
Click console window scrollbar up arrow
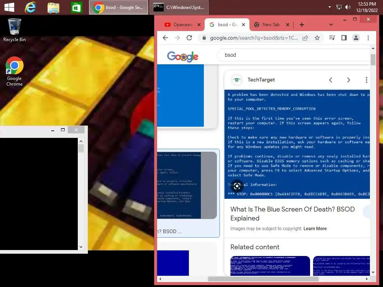click(x=81, y=141)
